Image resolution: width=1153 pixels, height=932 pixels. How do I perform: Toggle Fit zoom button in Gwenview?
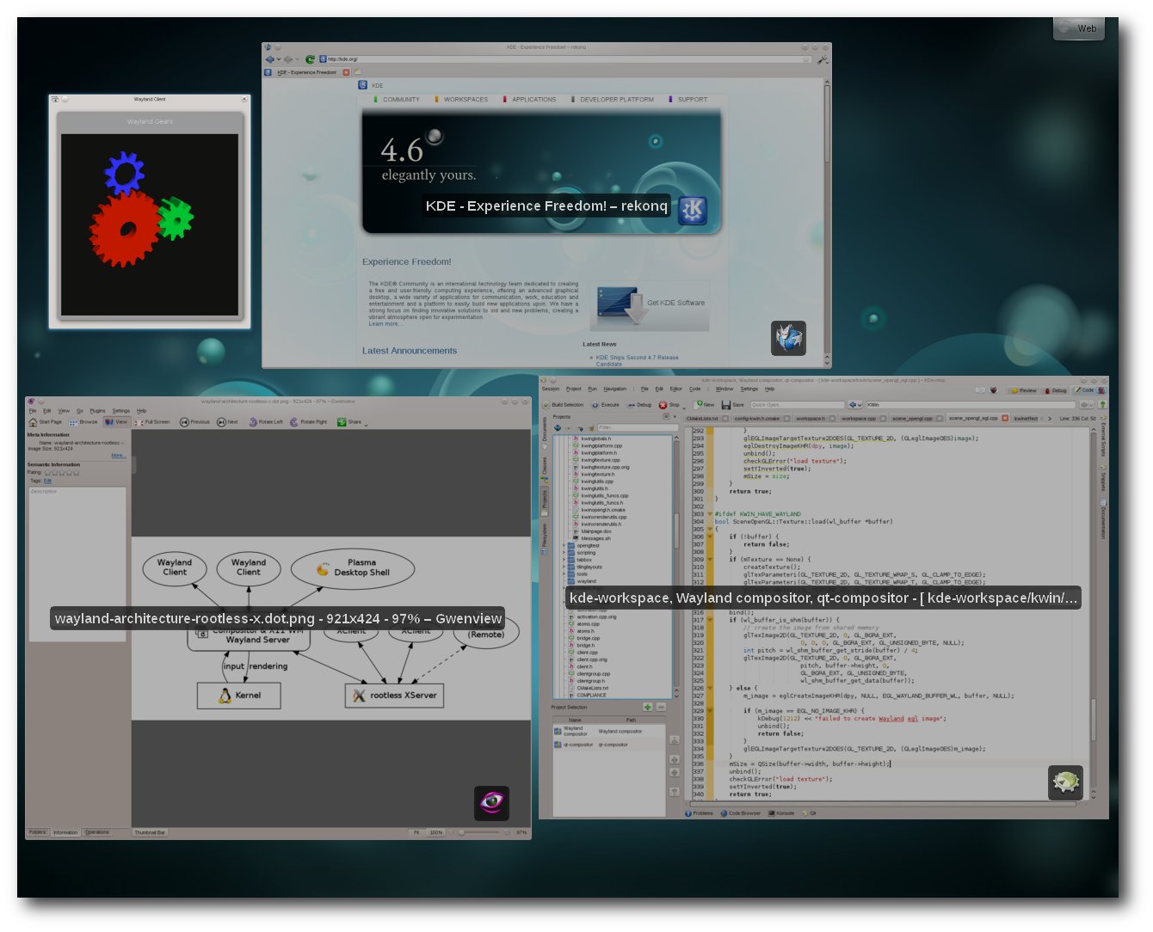[x=416, y=832]
